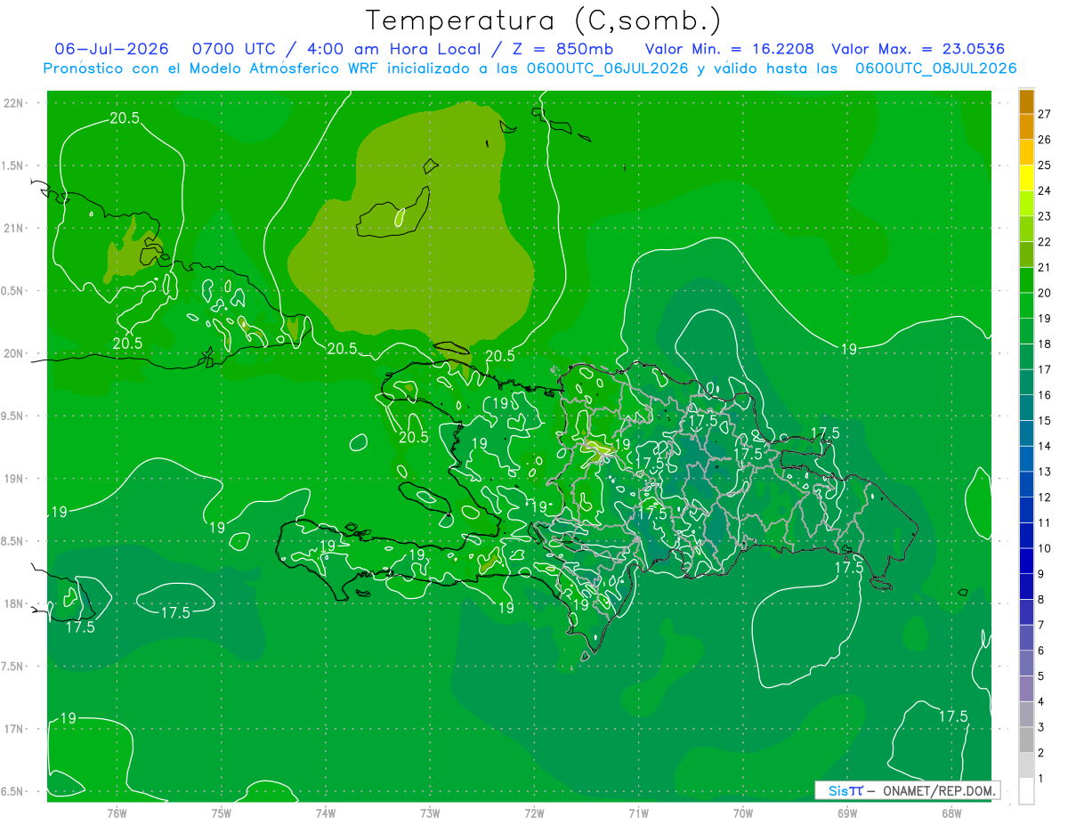Click the date '06-Jul-2026'
The height and width of the screenshot is (825, 1068).
pyautogui.click(x=111, y=49)
